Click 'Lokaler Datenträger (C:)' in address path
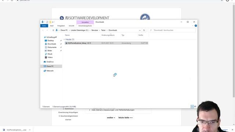This screenshot has height=132, width=235. pyautogui.click(x=80, y=30)
